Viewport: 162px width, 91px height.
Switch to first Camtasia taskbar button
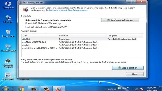click(34, 89)
